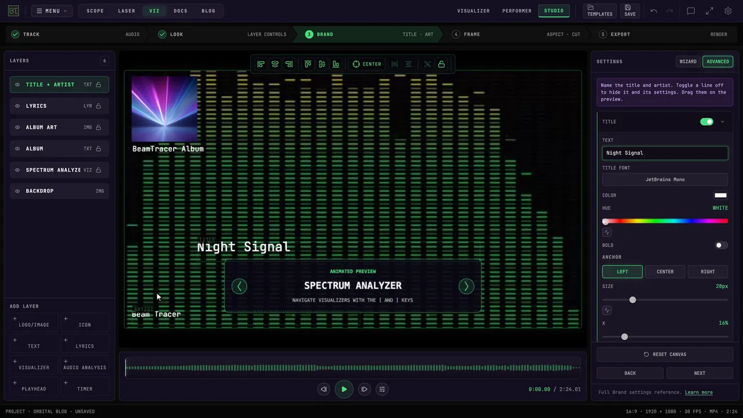This screenshot has height=418, width=743.
Task: Open the playback mixer sliders icon
Action: tap(382, 390)
